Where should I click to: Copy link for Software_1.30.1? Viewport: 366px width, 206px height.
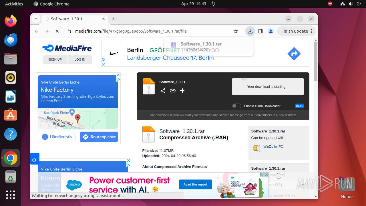[172, 91]
